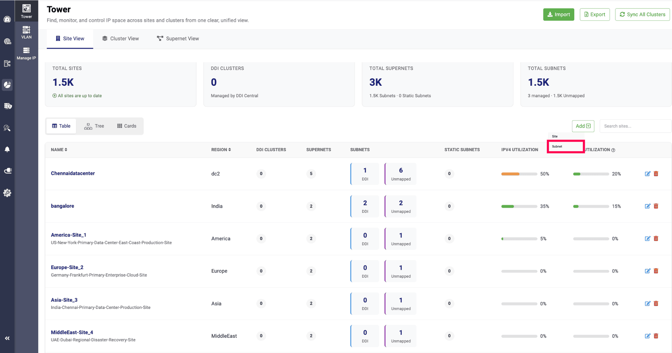Viewport: 672px width, 353px height.
Task: Click the notifications bell icon
Action: click(x=7, y=149)
